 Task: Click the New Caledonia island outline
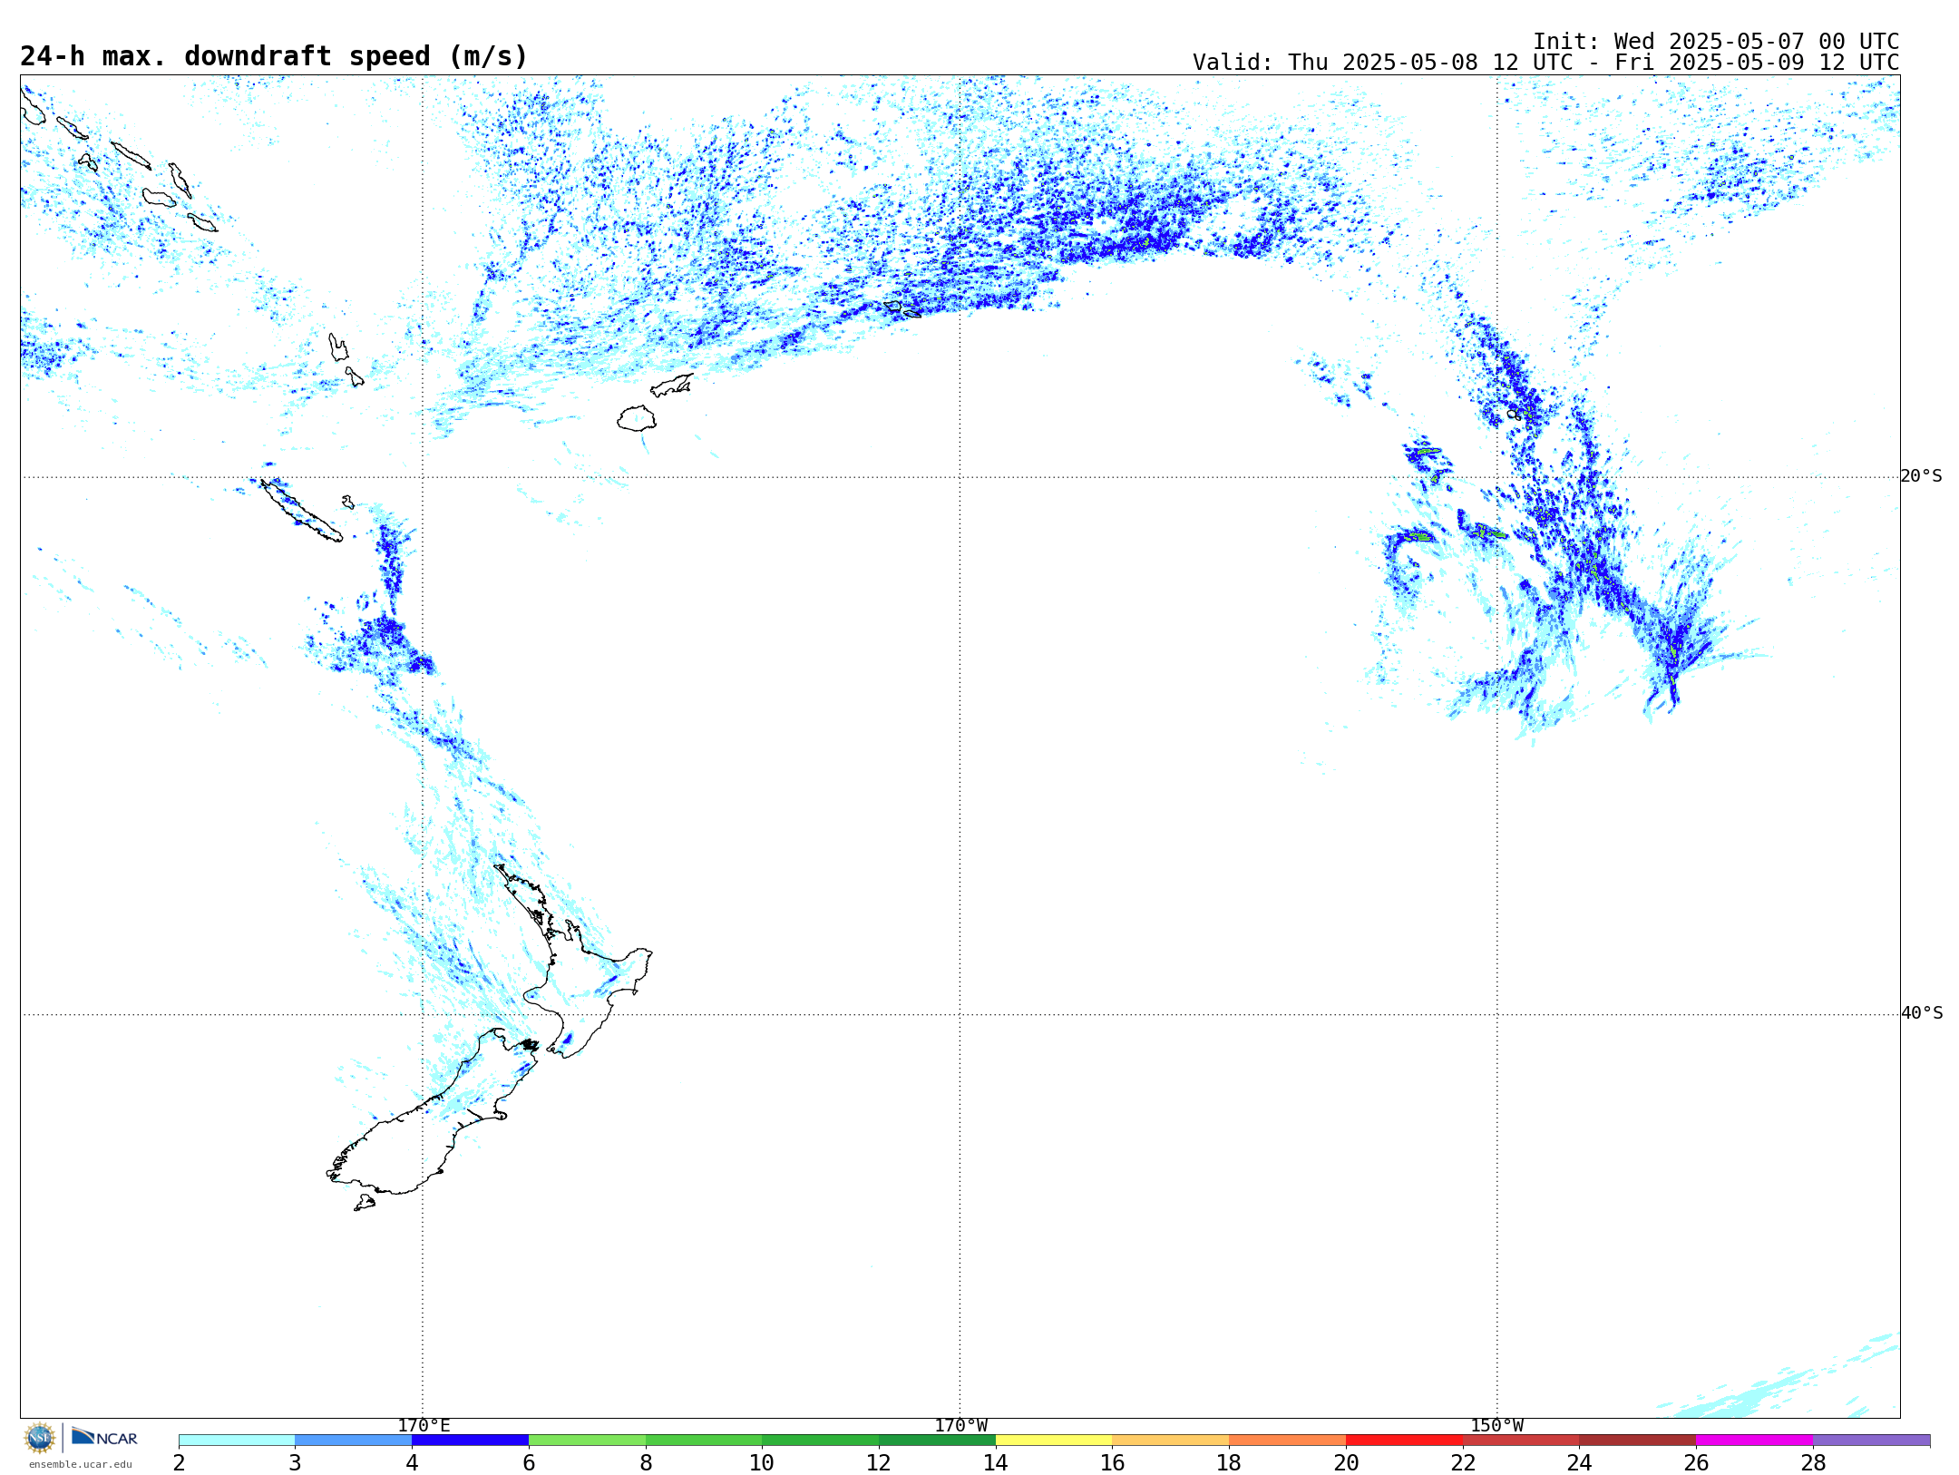302,511
